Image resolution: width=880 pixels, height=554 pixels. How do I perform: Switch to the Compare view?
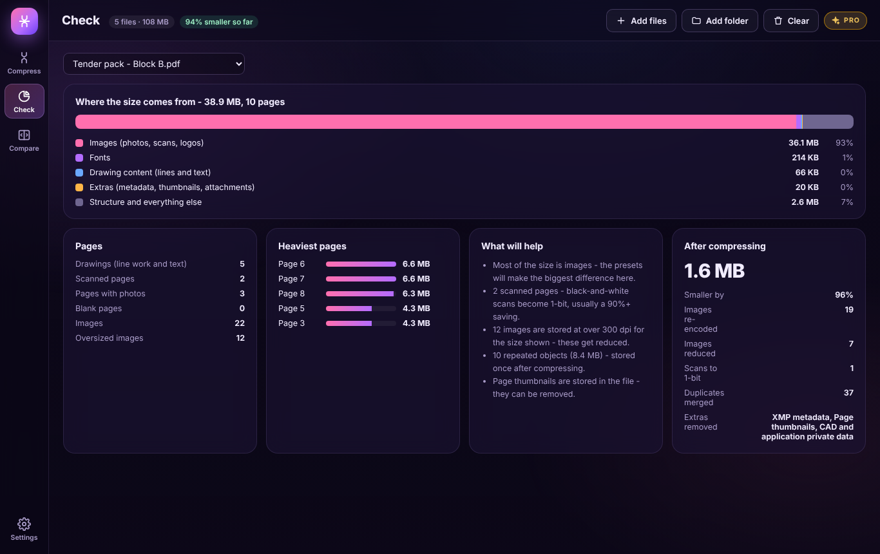(24, 140)
